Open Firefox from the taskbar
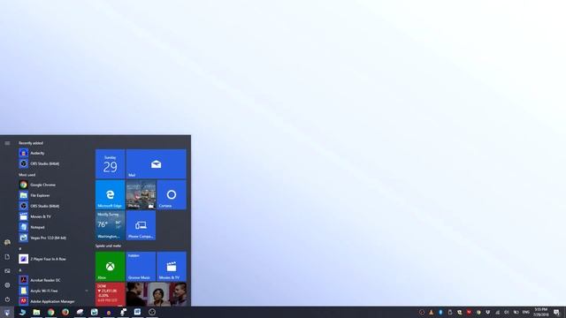Viewport: 566px width, 318px height. (65, 312)
